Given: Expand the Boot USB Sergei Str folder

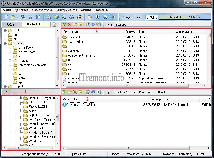Looking at the screenshot, I should coord(20,98).
